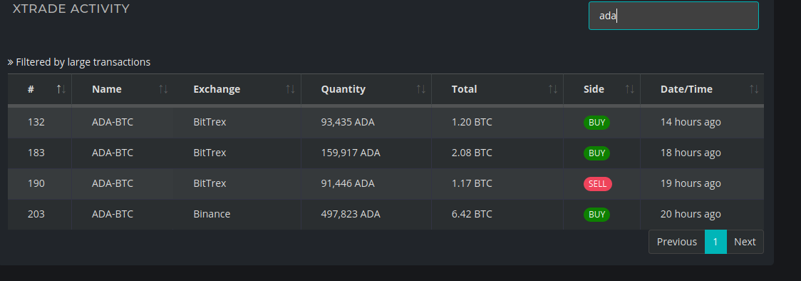Sort by # column arrows icon
Viewport: 801px width, 281px height.
click(x=61, y=89)
